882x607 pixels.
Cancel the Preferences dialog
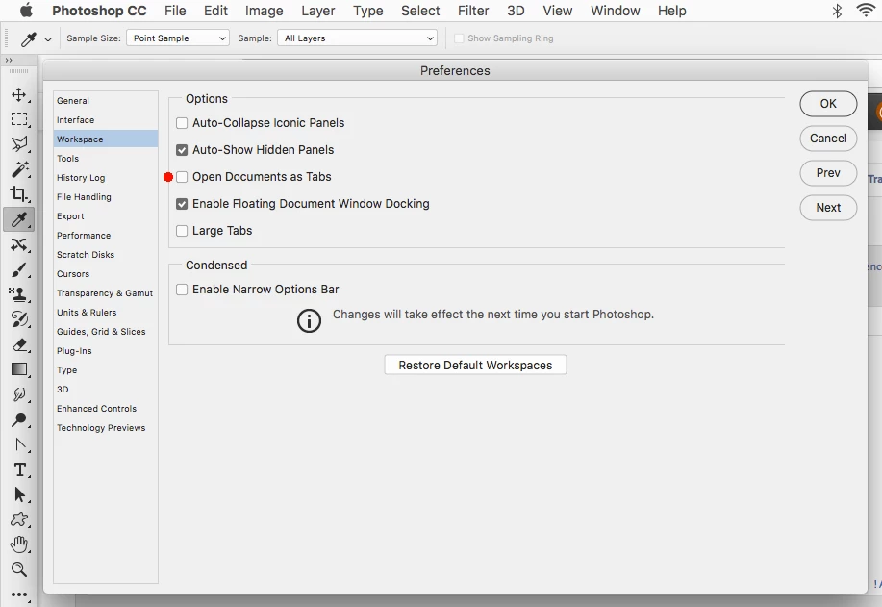click(x=828, y=139)
